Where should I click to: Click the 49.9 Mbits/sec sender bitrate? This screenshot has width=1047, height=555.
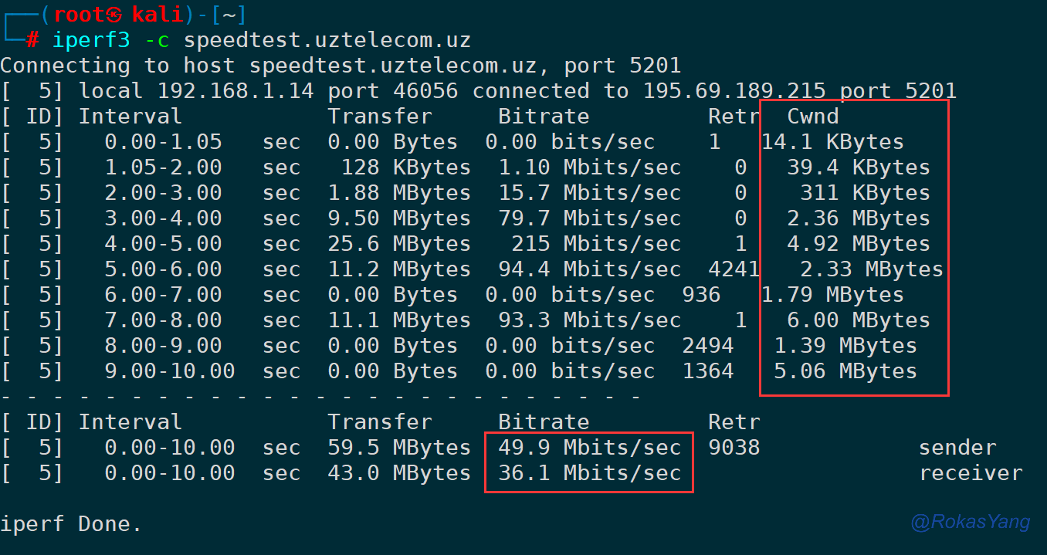pos(589,448)
